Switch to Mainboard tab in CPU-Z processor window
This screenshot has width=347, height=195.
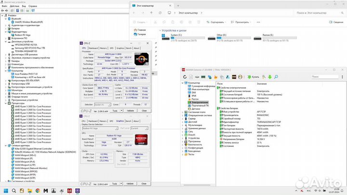(93, 48)
